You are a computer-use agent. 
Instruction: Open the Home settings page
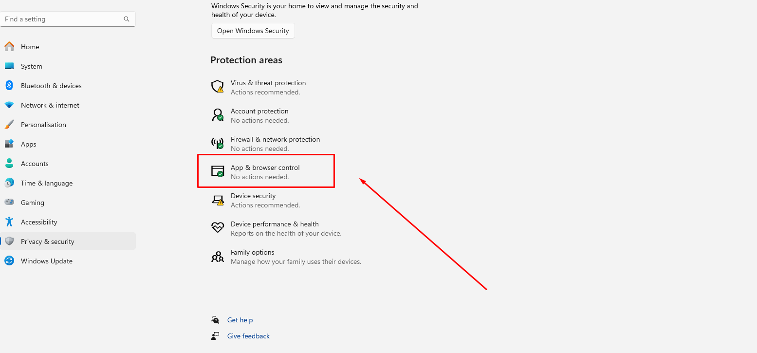pos(30,47)
